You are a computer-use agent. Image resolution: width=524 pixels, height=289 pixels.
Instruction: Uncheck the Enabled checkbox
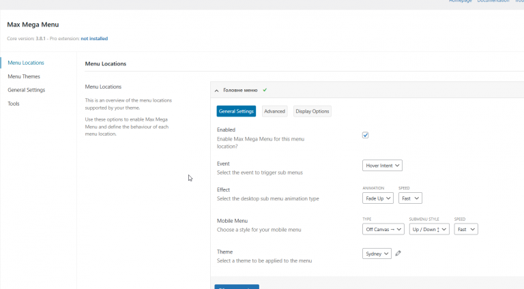[365, 135]
